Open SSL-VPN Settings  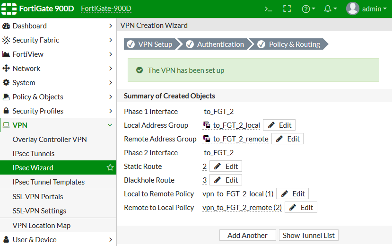39,211
